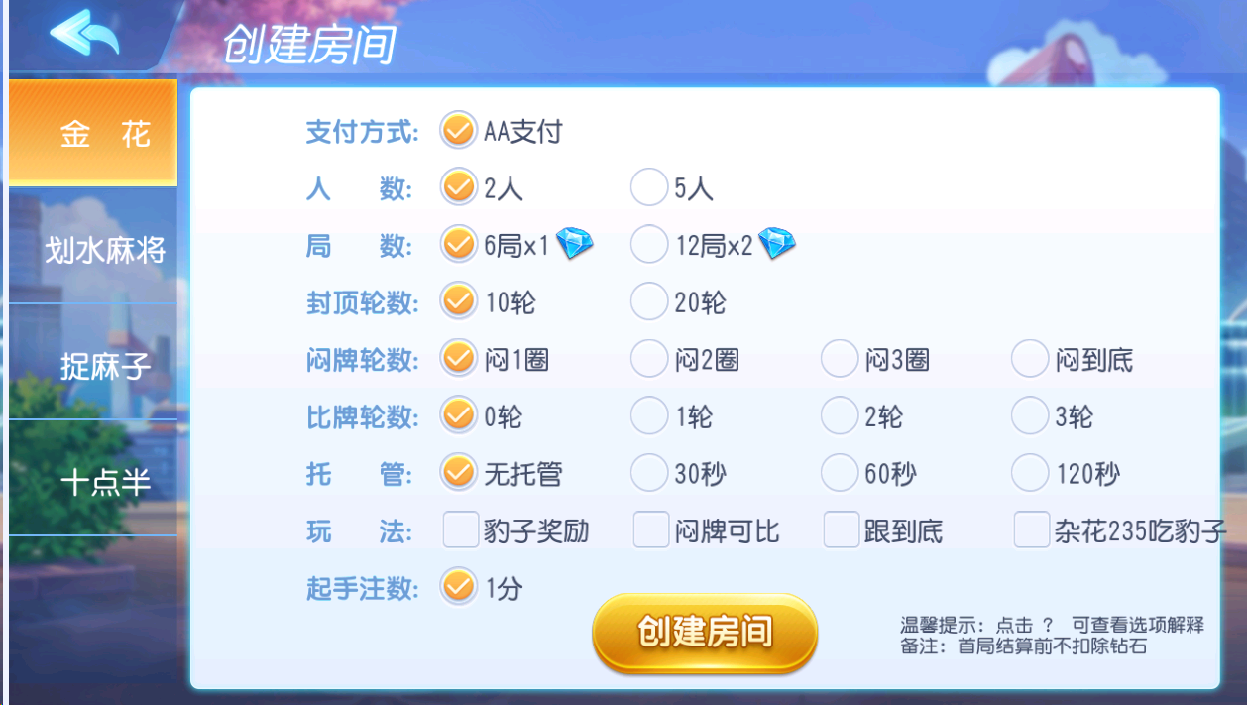This screenshot has height=705, width=1247.
Task: Enable the 豹子奖励 gameplay rule
Action: click(459, 530)
